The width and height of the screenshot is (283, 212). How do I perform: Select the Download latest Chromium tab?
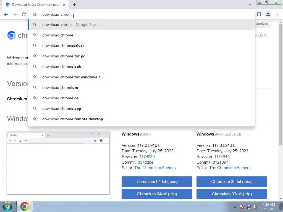click(x=35, y=5)
